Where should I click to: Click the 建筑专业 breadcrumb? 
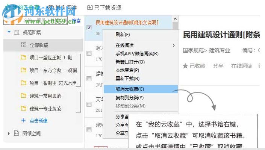(220, 50)
